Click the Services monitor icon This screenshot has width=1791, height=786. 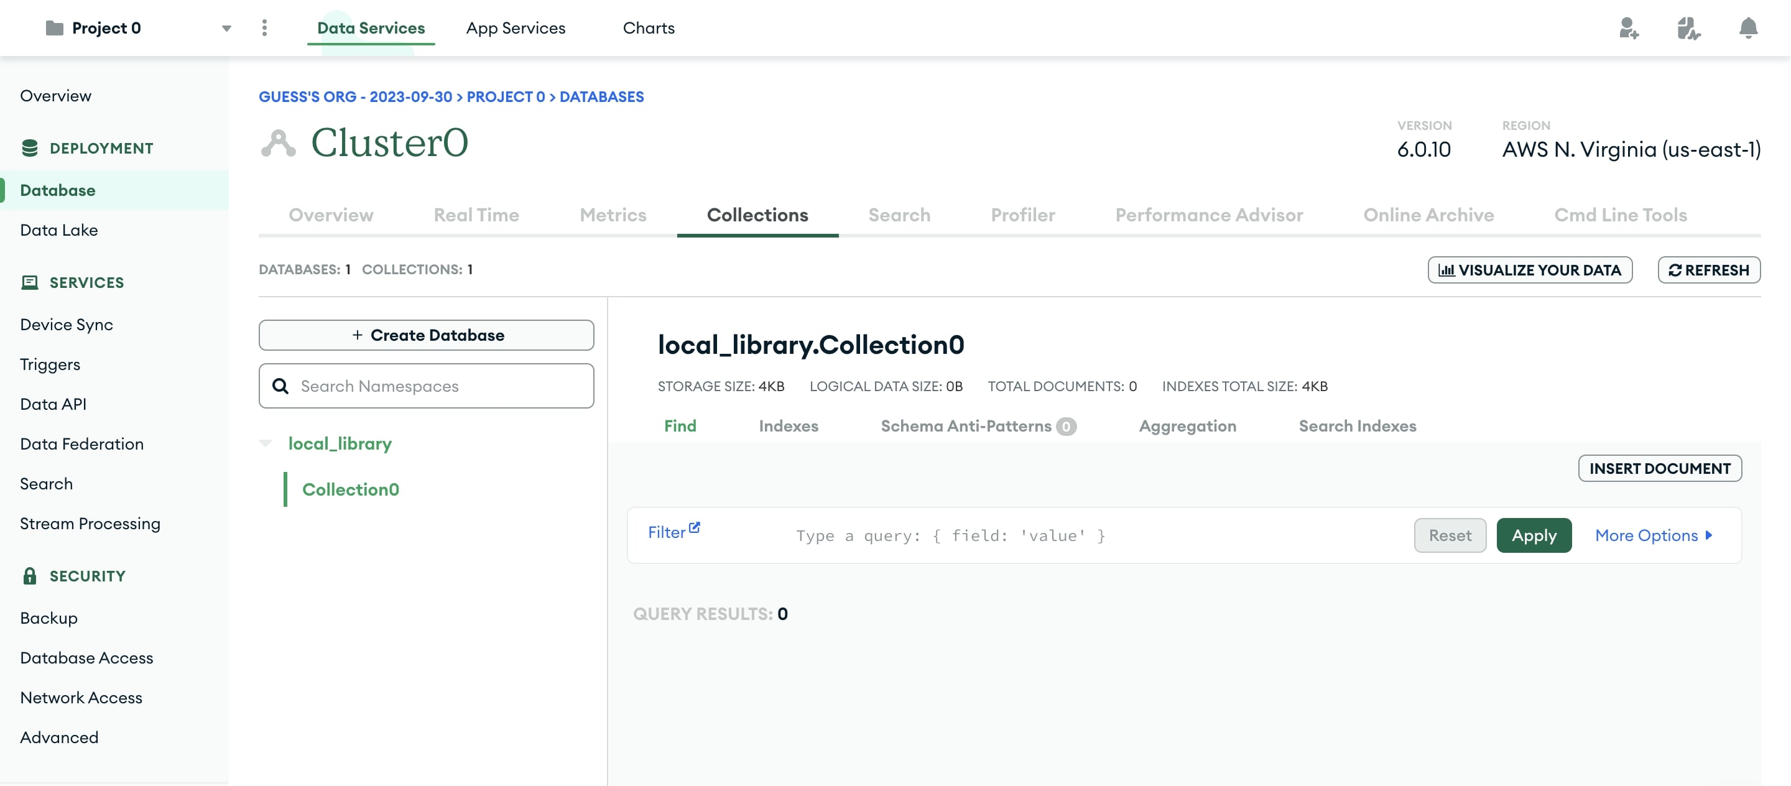tap(30, 282)
